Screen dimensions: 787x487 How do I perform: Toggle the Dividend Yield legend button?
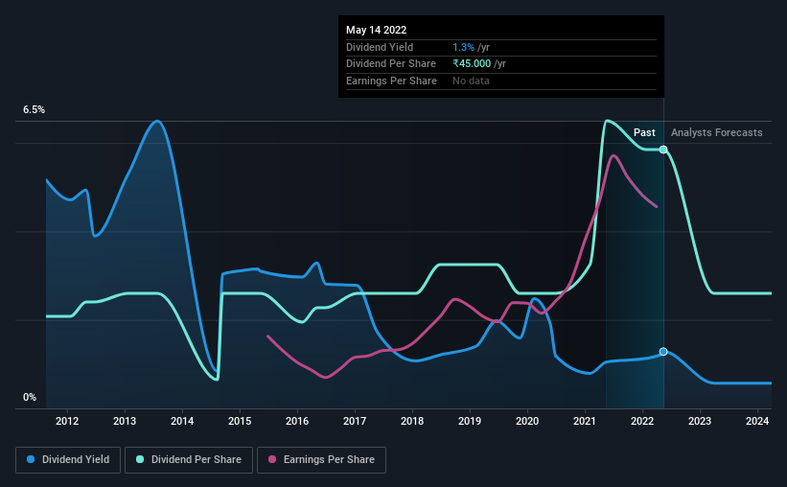tap(68, 460)
